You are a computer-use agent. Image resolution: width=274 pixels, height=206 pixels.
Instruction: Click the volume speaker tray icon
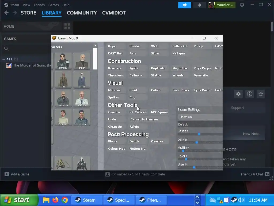pyautogui.click(x=241, y=200)
